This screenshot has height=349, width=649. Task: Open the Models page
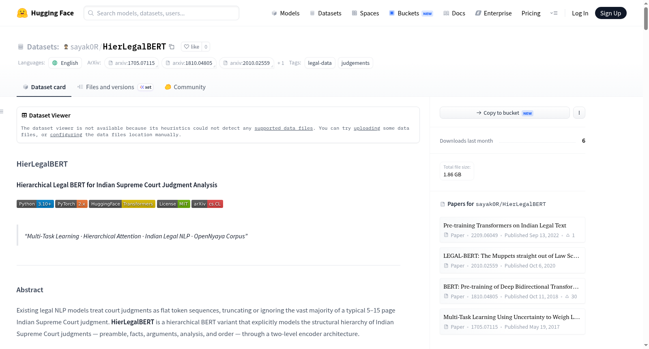[x=286, y=13]
